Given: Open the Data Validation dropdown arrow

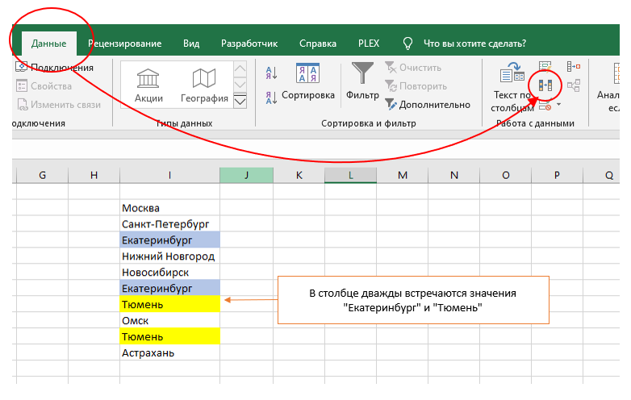Looking at the screenshot, I should pyautogui.click(x=558, y=105).
